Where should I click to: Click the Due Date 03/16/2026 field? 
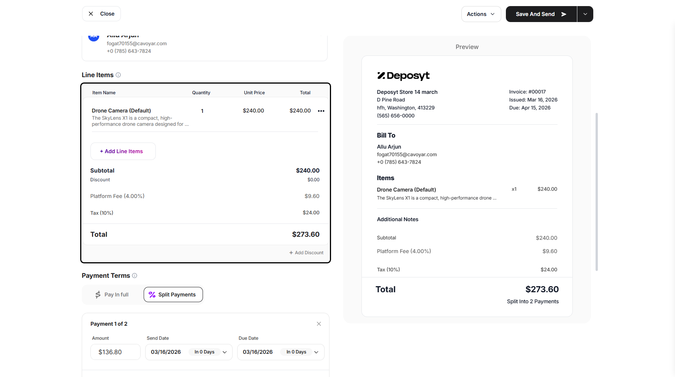(x=258, y=352)
